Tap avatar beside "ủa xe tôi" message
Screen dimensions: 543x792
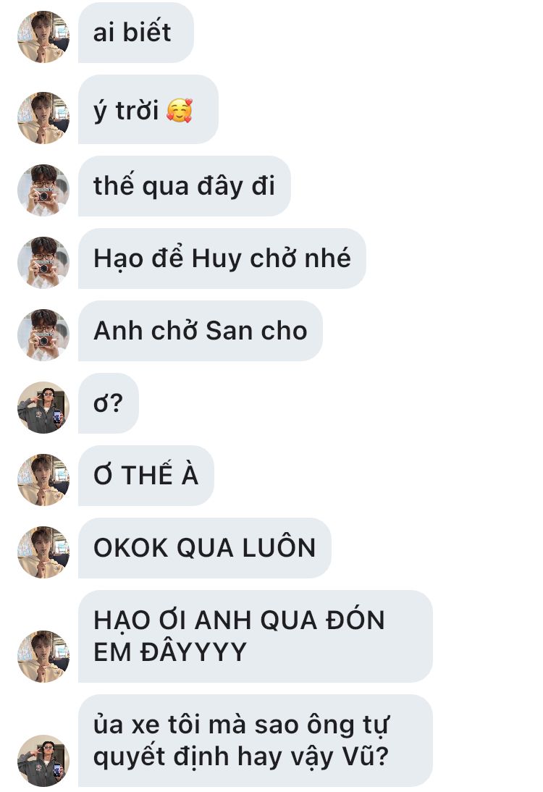pos(43,761)
